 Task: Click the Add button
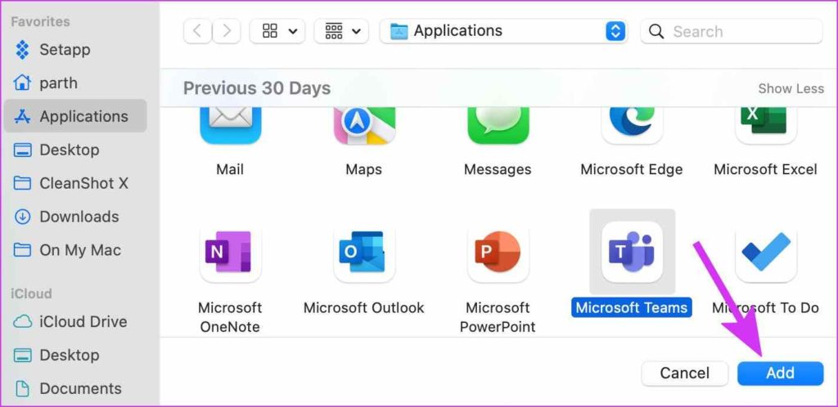pyautogui.click(x=780, y=373)
